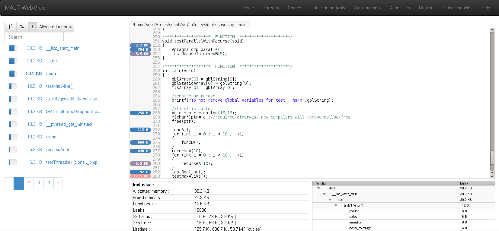The width and height of the screenshot is (499, 231).
Task: Click the 12.5 KB badge at line 283
Action: click(140, 176)
